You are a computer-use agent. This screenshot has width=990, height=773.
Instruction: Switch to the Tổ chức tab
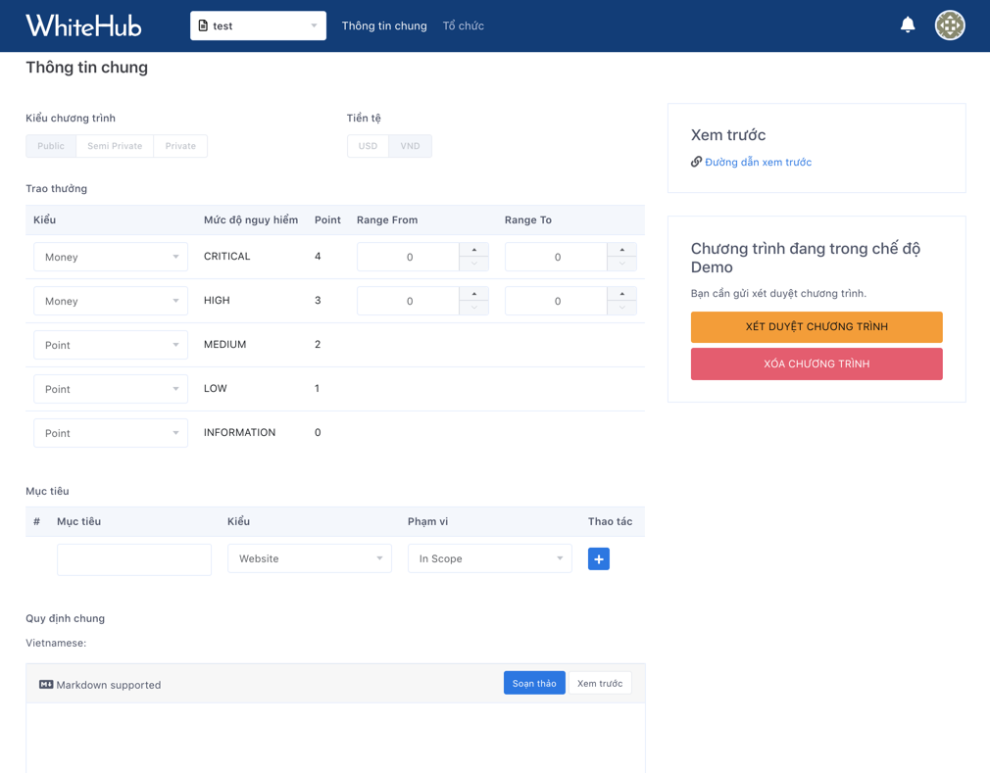pyautogui.click(x=463, y=26)
